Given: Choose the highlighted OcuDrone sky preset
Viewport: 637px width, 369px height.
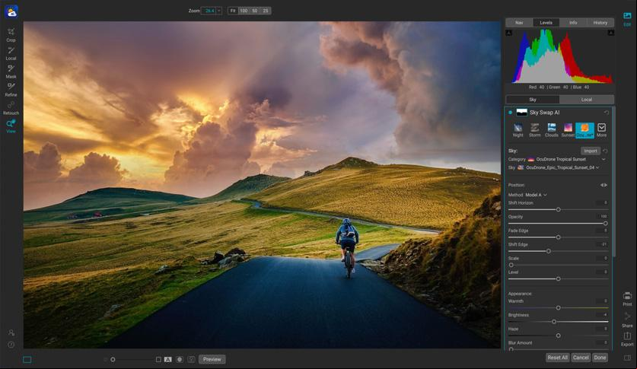Looking at the screenshot, I should coord(584,130).
